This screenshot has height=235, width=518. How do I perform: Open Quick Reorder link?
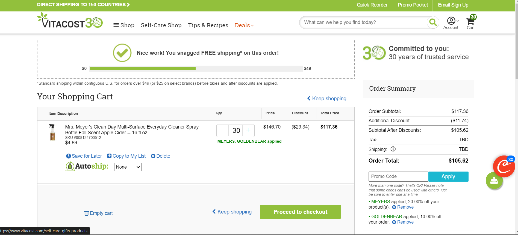(x=372, y=5)
